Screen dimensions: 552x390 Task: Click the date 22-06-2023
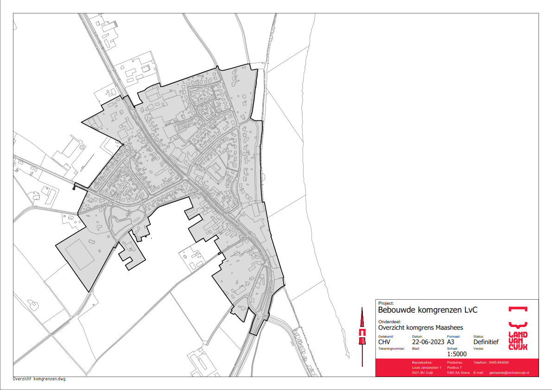pos(427,342)
